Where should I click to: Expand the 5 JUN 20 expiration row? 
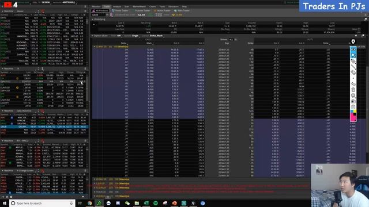pyautogui.click(x=95, y=183)
